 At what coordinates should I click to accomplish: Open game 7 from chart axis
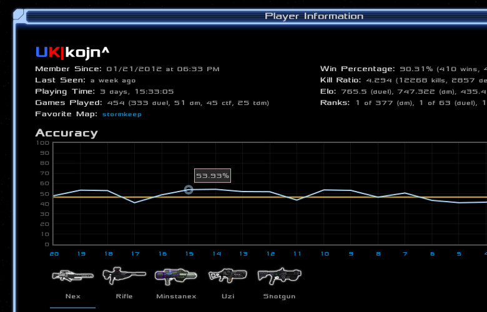pyautogui.click(x=405, y=254)
